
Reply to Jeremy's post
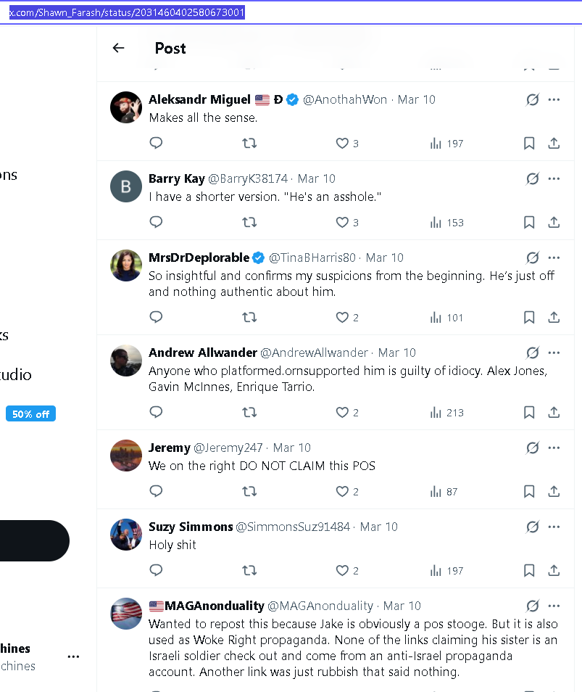(156, 492)
